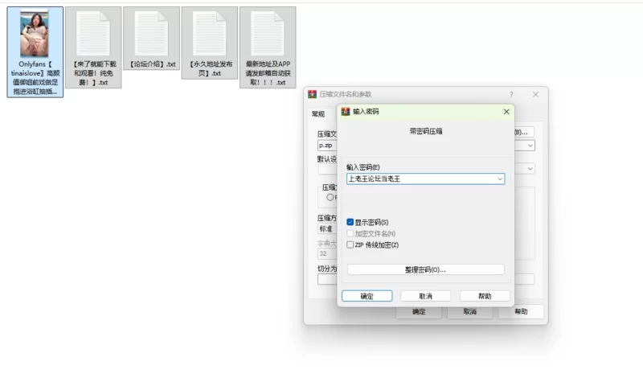Click 帮助 in the 输入密码 dialog

tap(485, 296)
